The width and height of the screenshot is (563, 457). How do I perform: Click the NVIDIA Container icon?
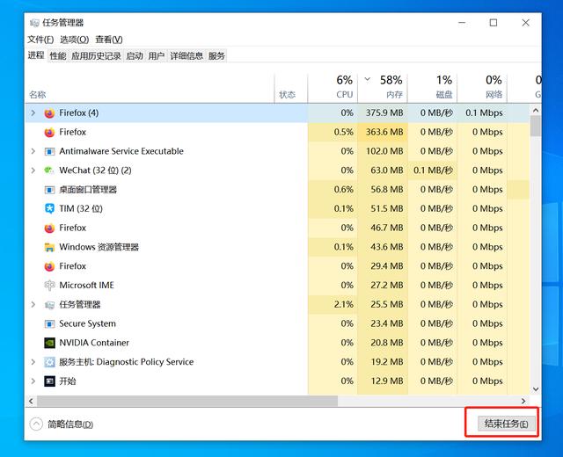[49, 343]
